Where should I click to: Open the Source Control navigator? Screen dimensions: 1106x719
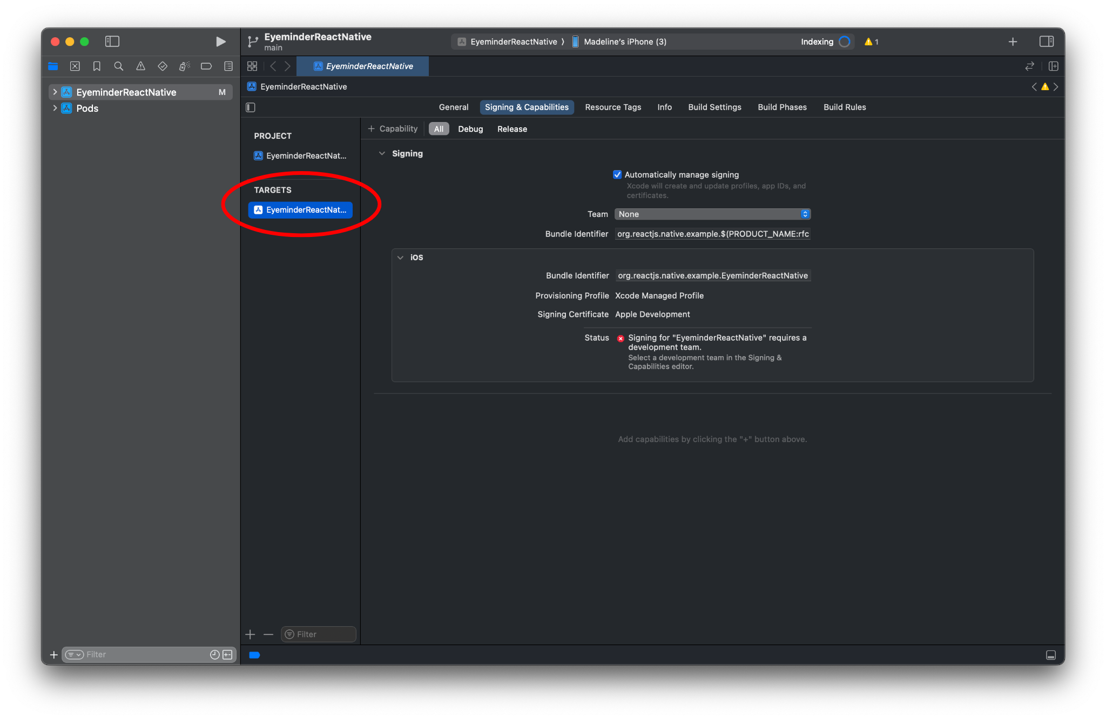pyautogui.click(x=75, y=66)
